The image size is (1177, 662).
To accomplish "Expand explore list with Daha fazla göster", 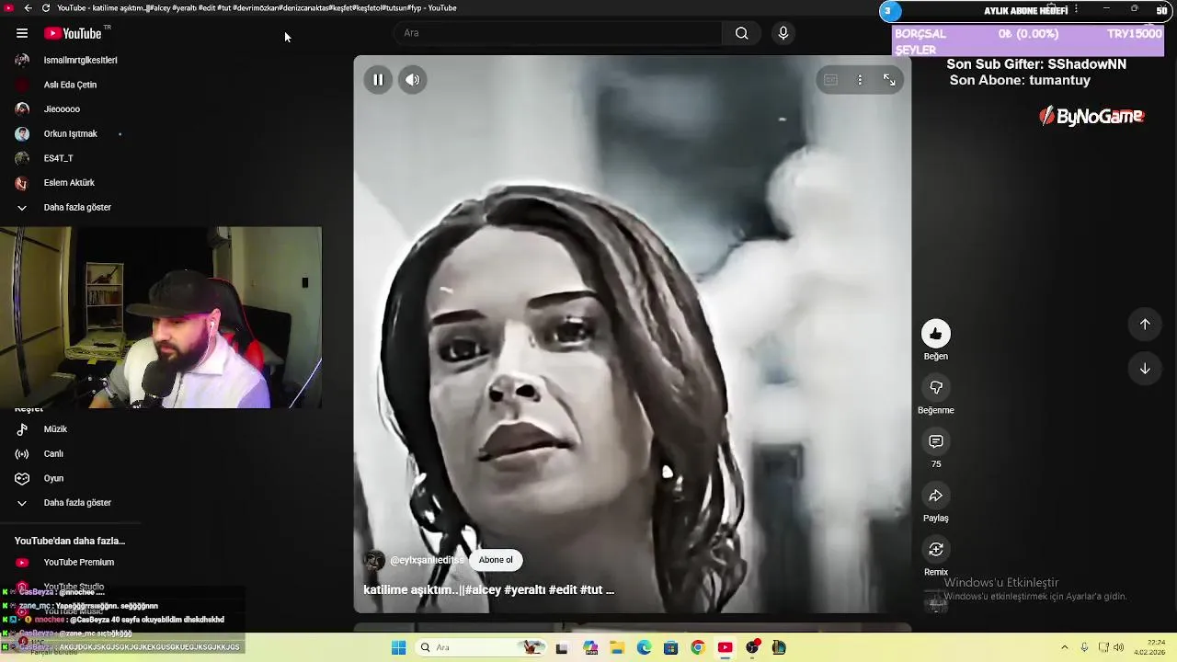I will [77, 503].
